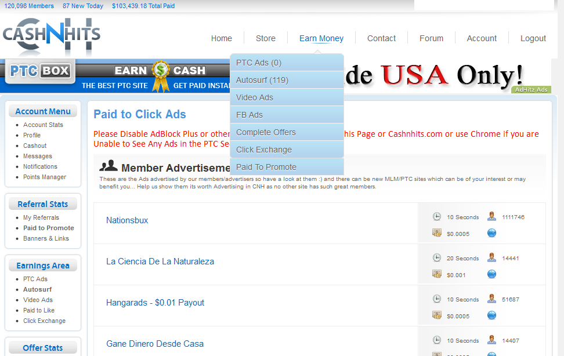Open Video Ads in Earnings Area
The width and height of the screenshot is (564, 356).
click(38, 300)
